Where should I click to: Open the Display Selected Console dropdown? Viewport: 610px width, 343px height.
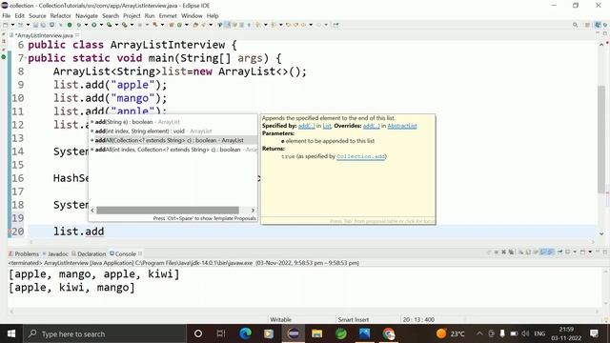[575, 252]
